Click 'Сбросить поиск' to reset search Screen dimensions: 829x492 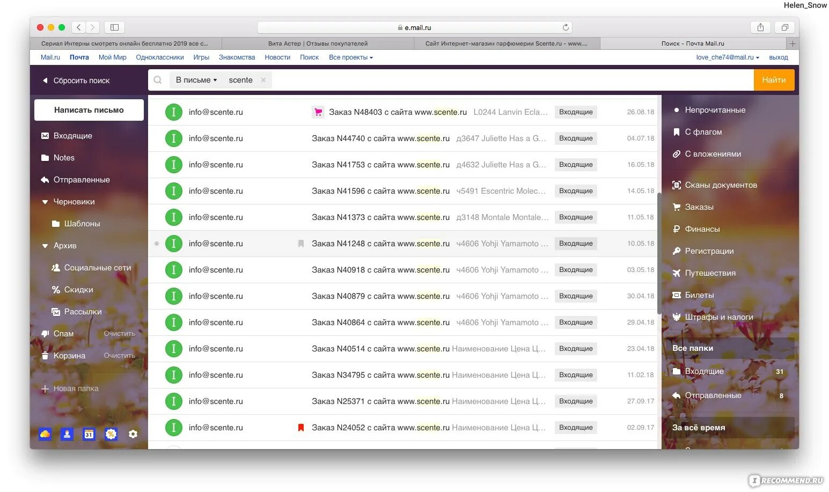[76, 80]
